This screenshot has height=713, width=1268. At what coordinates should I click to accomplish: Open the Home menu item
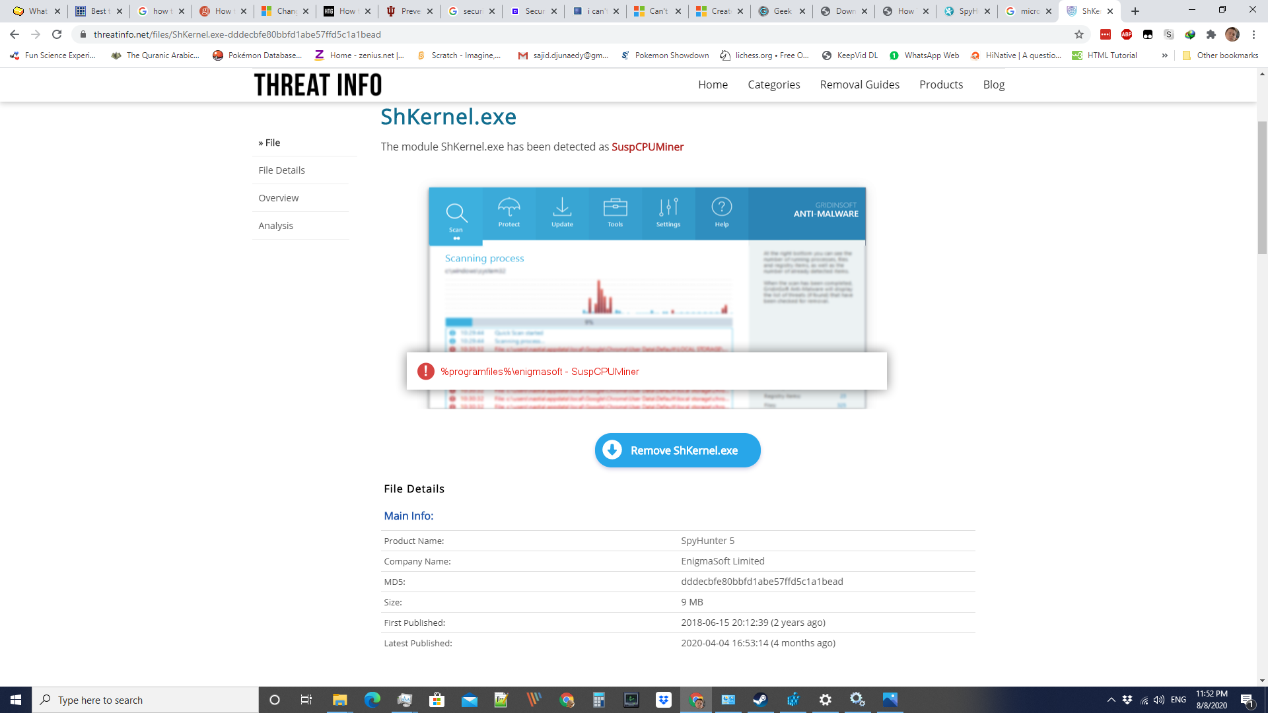tap(713, 85)
